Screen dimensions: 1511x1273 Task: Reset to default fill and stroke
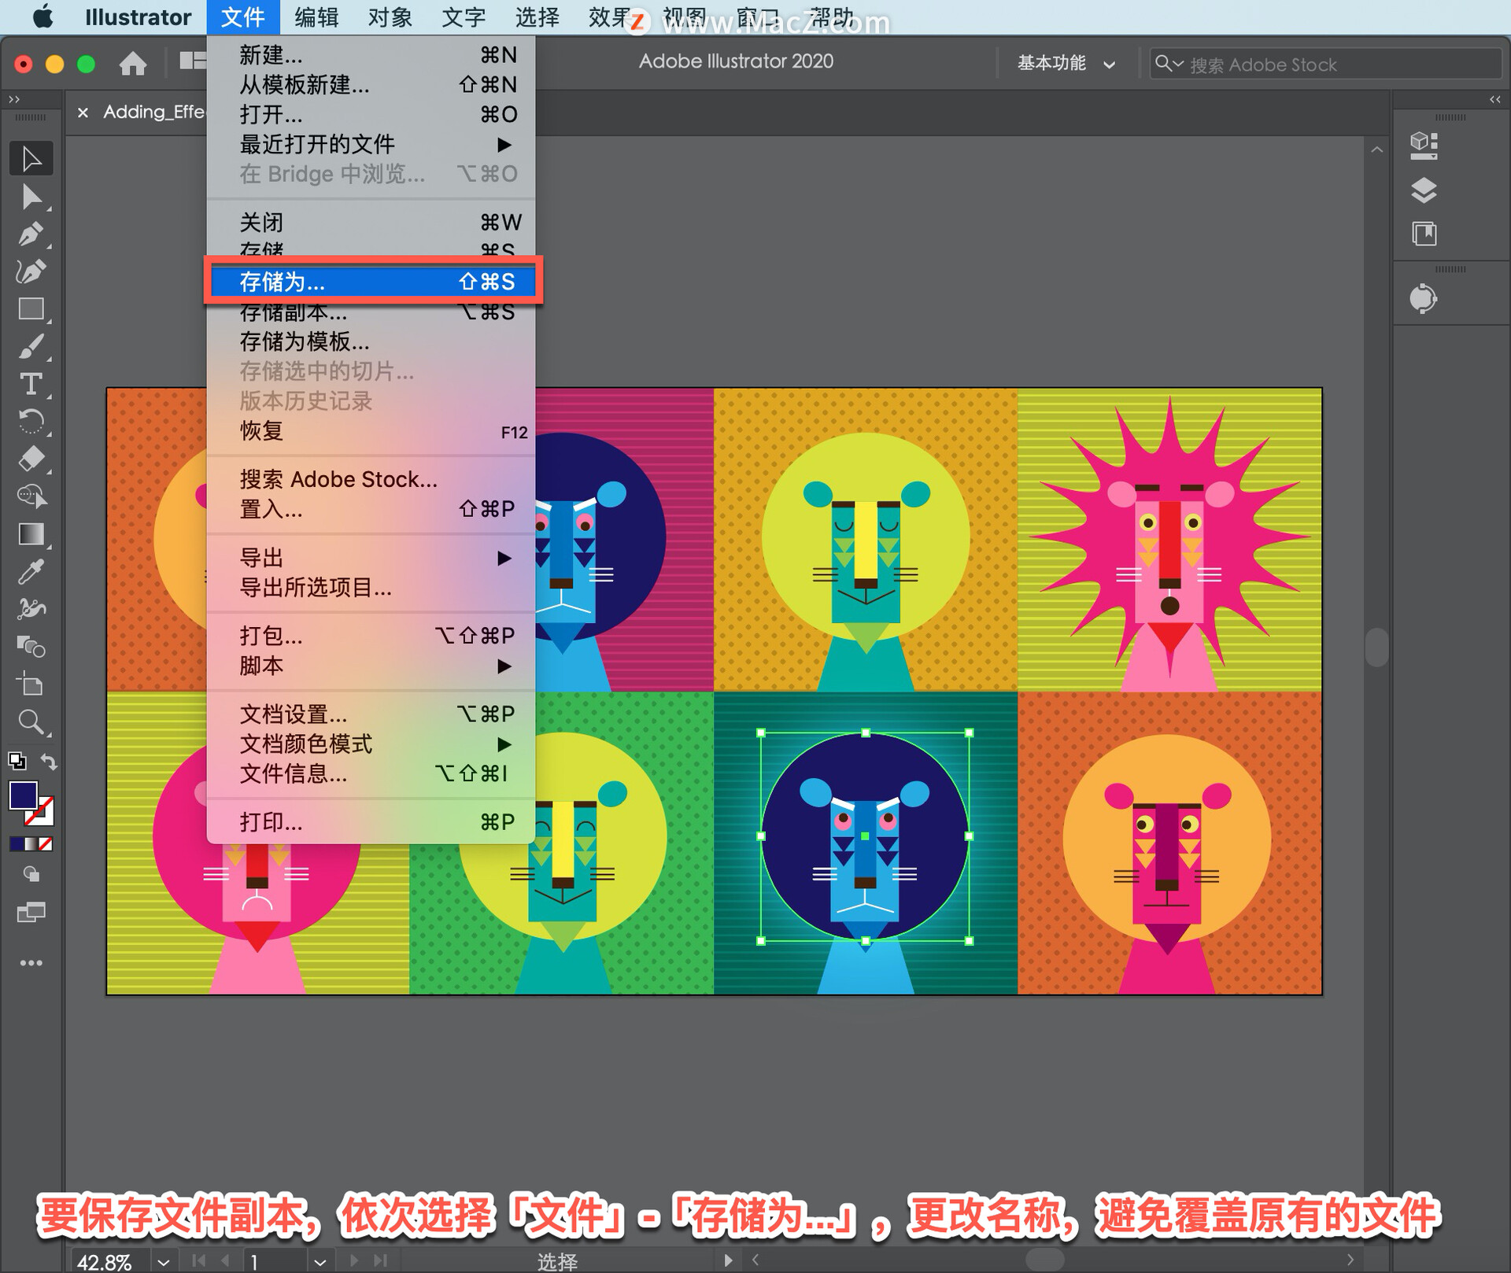(x=17, y=762)
